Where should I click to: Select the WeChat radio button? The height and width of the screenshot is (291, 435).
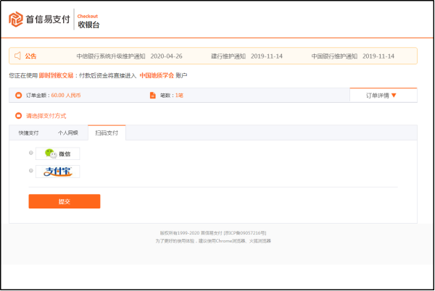click(30, 153)
